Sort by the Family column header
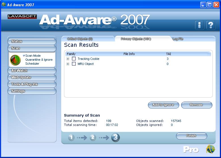Image resolution: width=221 pixels, height=158 pixels. click(x=71, y=54)
